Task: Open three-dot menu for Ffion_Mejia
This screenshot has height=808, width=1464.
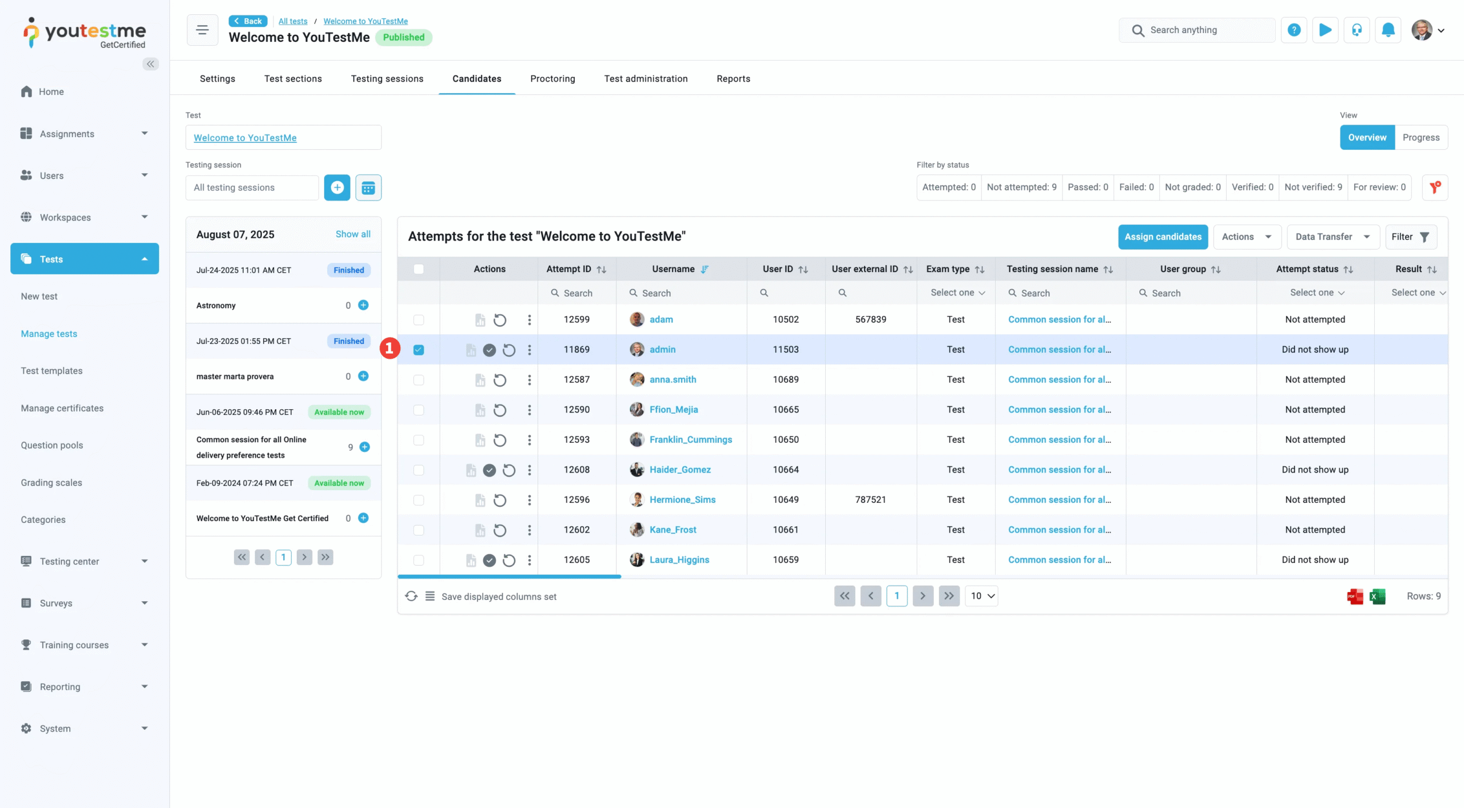Action: pyautogui.click(x=530, y=410)
